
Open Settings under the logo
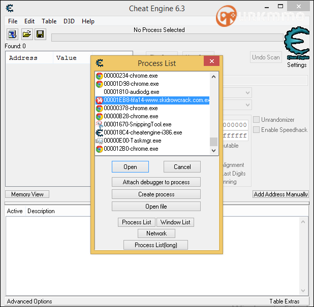(x=297, y=65)
